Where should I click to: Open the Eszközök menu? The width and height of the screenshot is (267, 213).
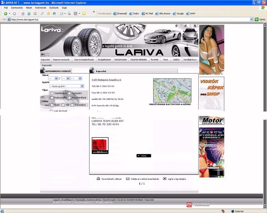(x=54, y=8)
